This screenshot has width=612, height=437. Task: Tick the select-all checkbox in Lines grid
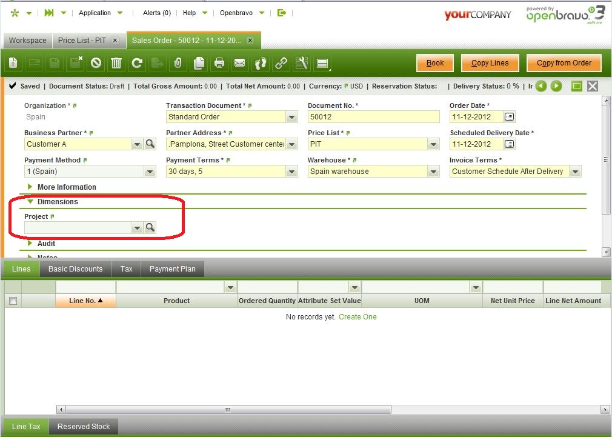pos(13,301)
